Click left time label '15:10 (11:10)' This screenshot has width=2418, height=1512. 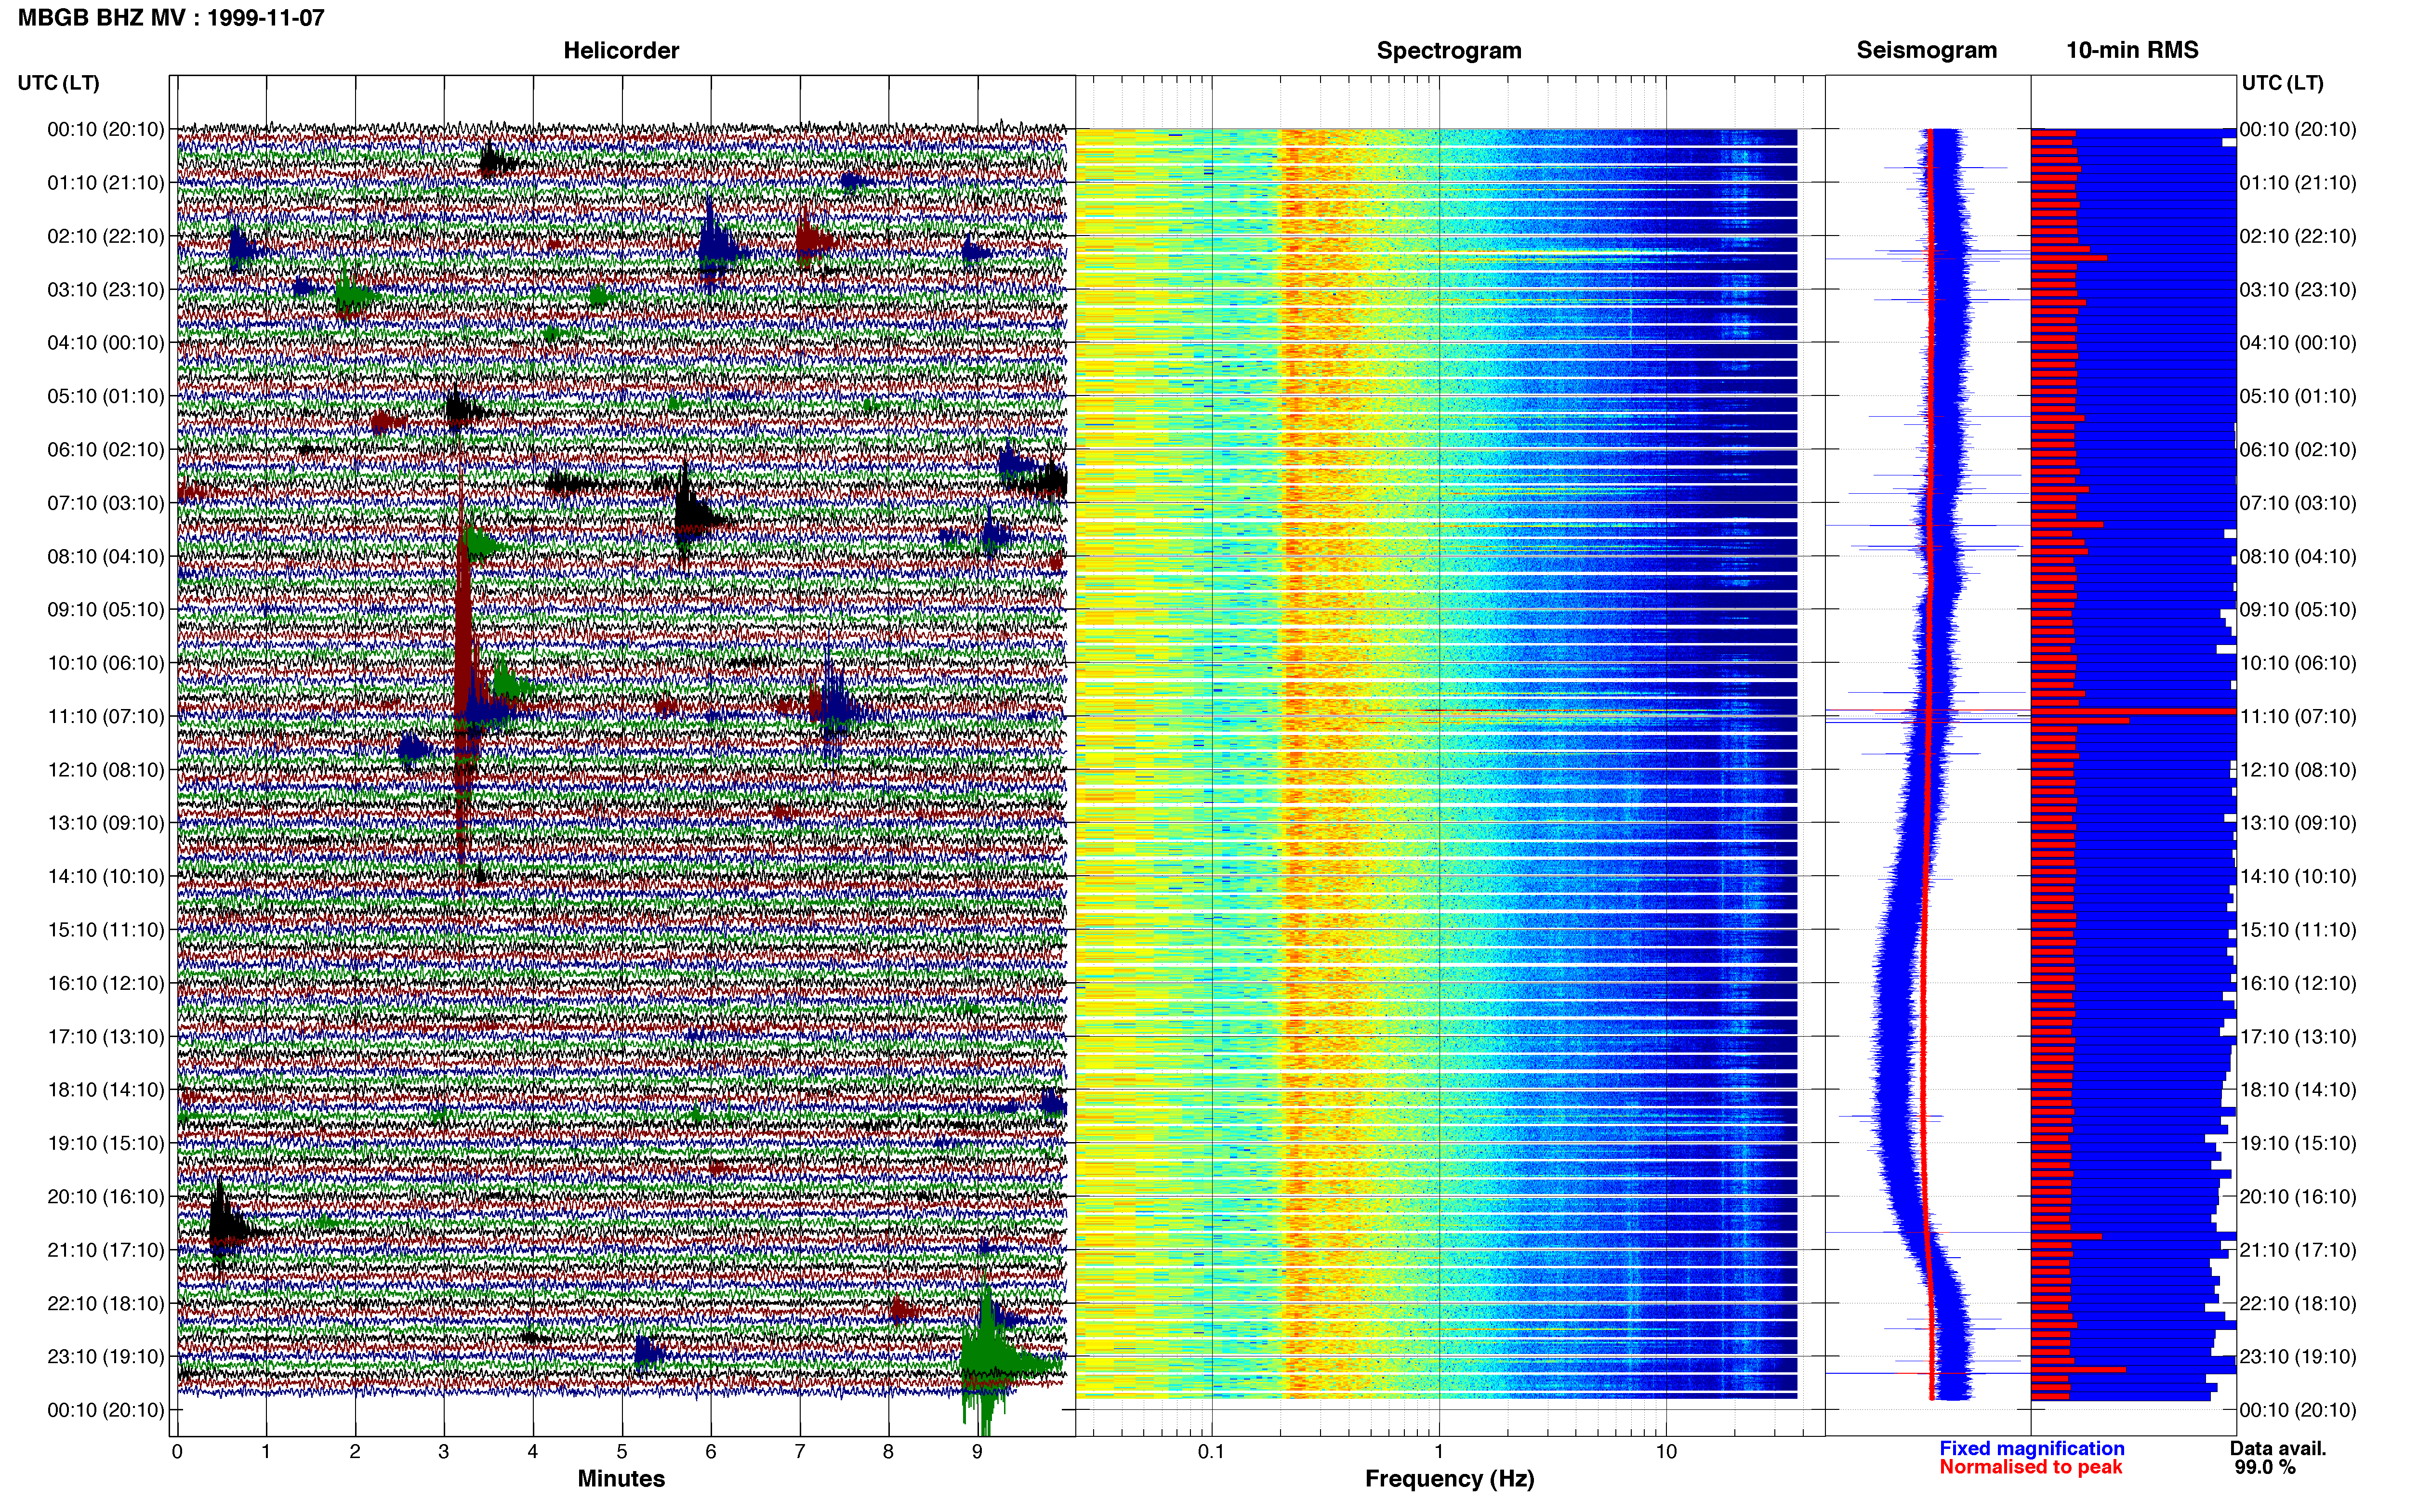click(x=106, y=930)
